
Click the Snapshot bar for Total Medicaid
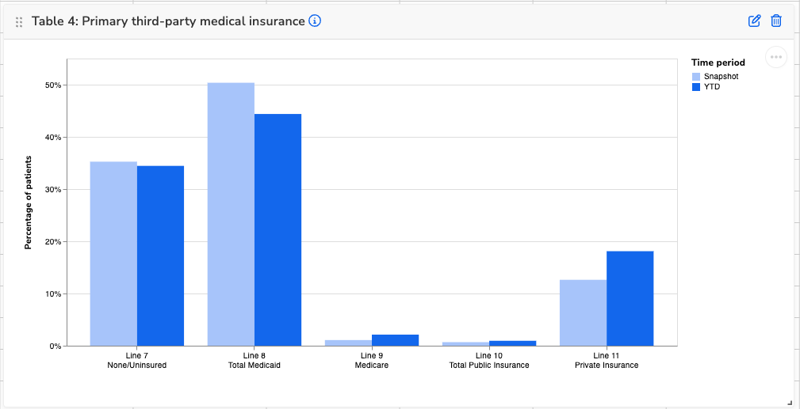coord(231,214)
